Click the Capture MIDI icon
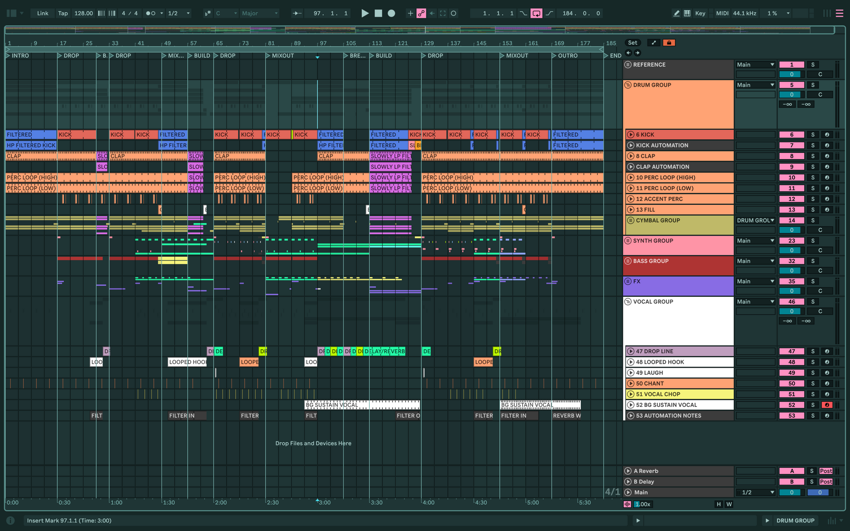The image size is (850, 531). tap(443, 13)
